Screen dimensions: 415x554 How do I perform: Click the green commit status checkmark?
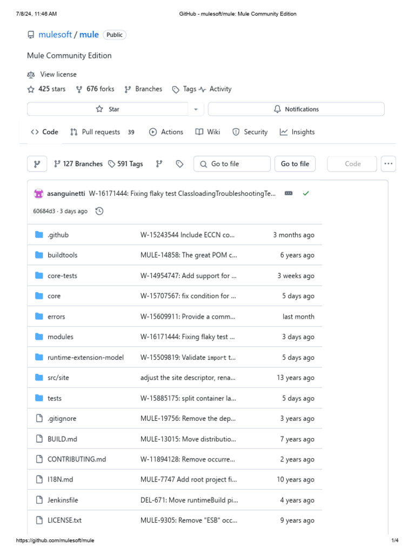[306, 193]
